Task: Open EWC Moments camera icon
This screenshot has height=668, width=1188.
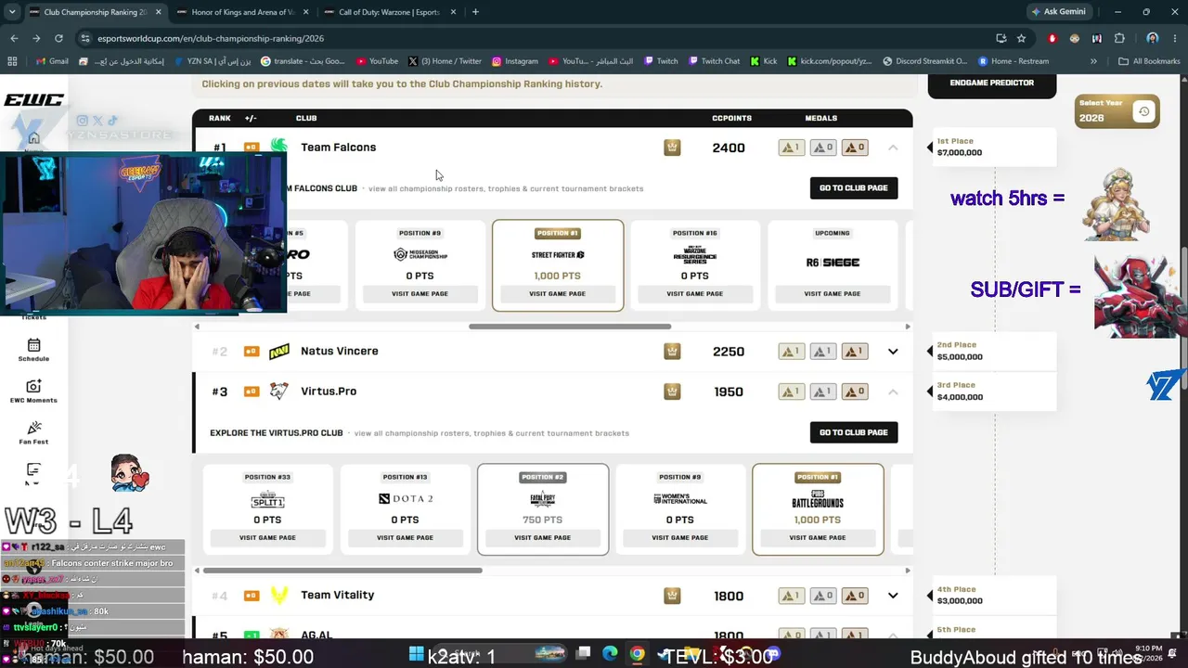Action: pos(33,386)
